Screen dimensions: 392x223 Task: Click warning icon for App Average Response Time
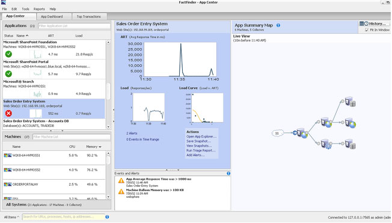(x=121, y=180)
